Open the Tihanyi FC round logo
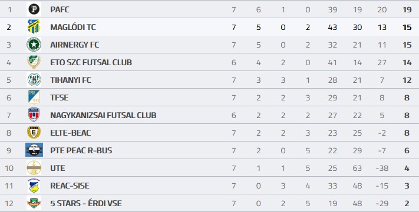This screenshot has height=212, width=419. [34, 80]
